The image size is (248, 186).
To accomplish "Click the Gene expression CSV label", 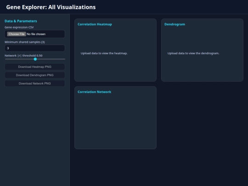I will (19, 28).
